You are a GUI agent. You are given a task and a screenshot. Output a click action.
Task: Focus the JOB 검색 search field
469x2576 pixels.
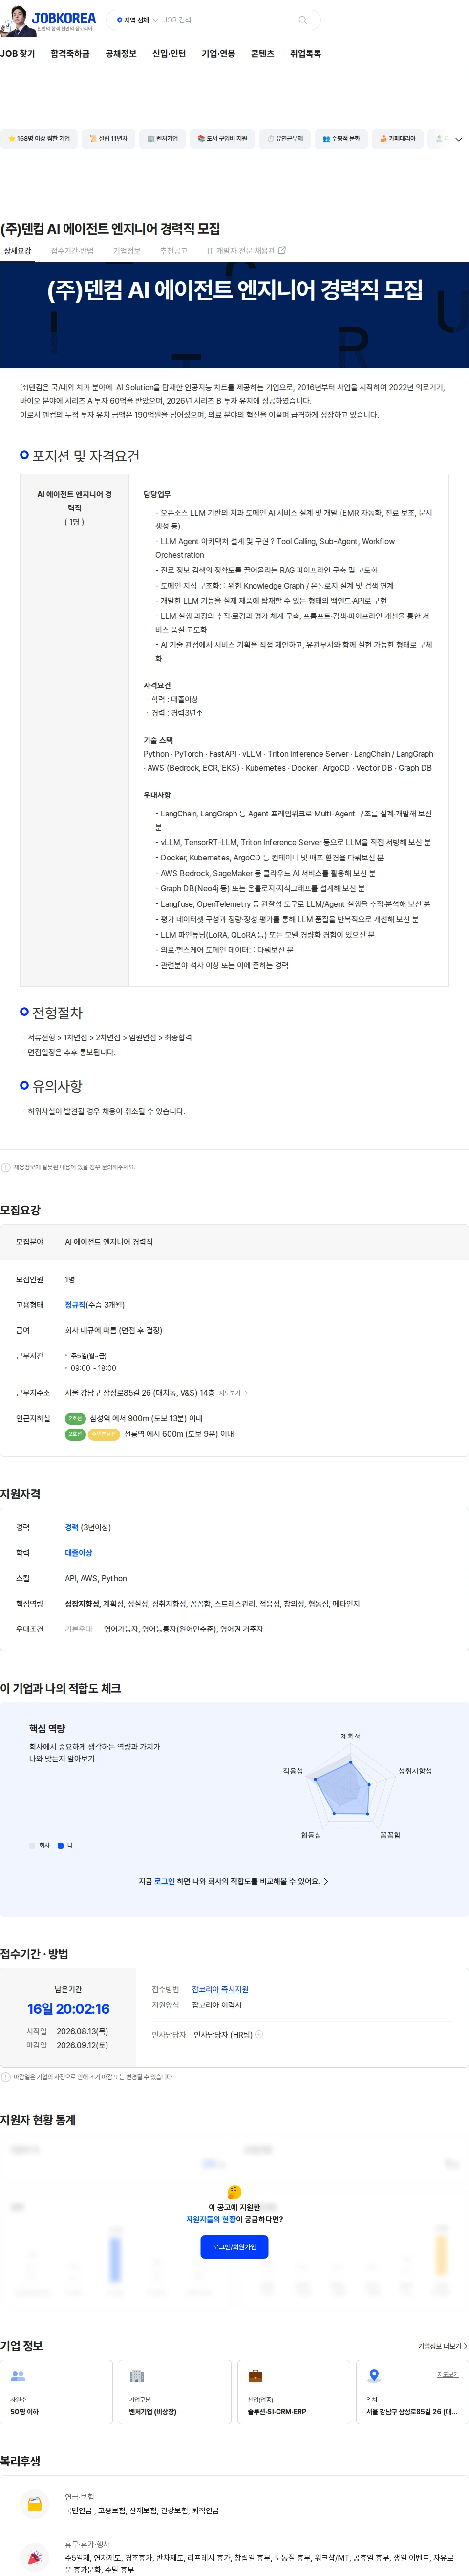click(228, 20)
